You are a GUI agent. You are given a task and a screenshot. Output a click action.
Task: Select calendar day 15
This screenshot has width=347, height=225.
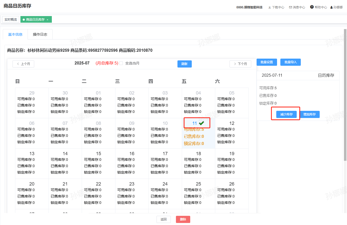(98, 154)
